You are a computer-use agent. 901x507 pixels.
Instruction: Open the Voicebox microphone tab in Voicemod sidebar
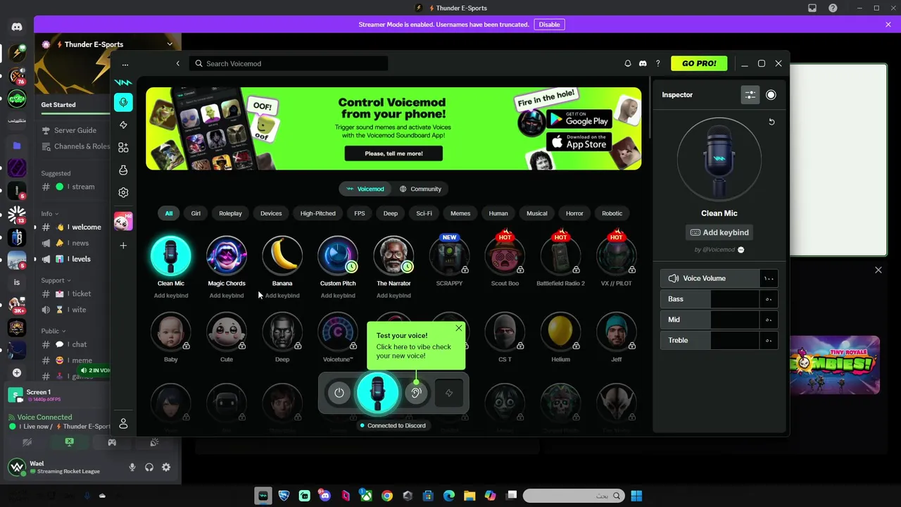[x=123, y=102]
